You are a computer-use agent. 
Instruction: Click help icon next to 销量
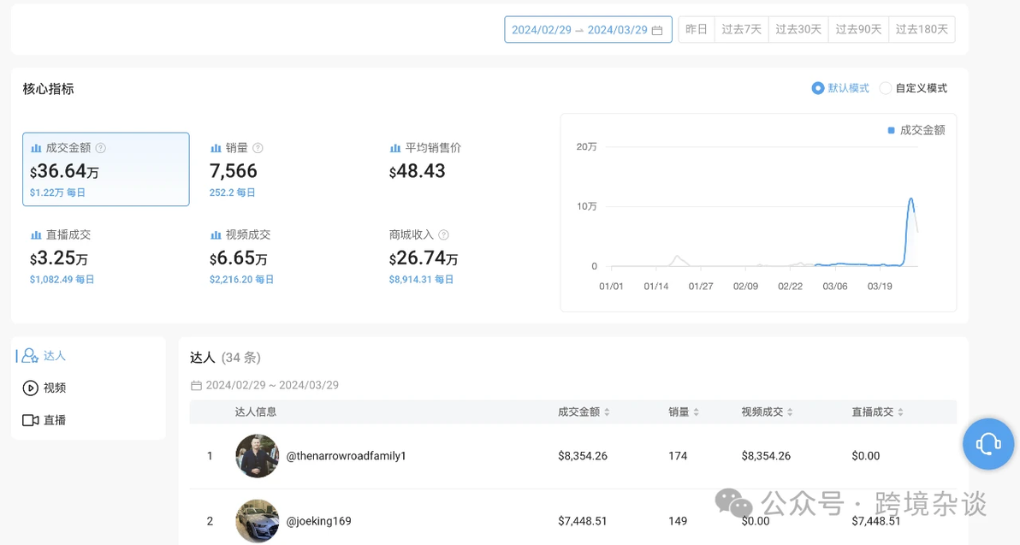pyautogui.click(x=258, y=148)
